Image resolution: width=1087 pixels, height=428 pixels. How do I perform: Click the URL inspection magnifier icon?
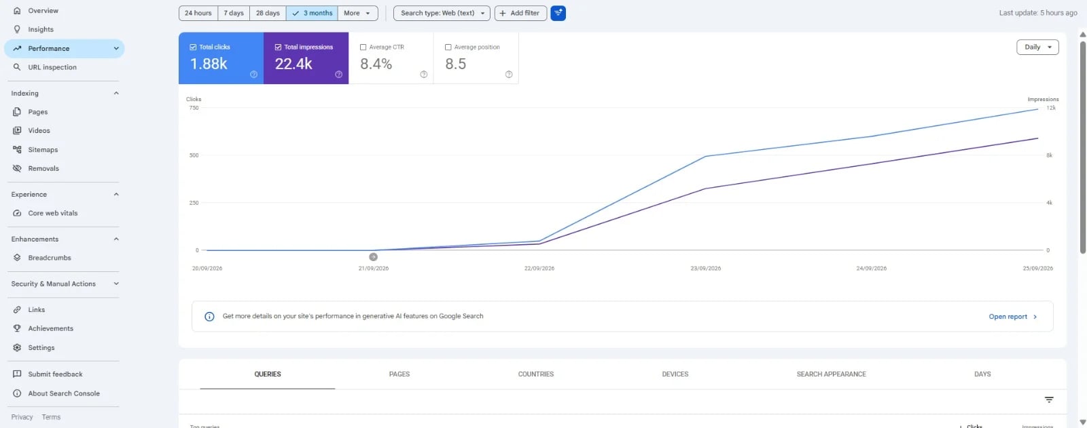(17, 67)
